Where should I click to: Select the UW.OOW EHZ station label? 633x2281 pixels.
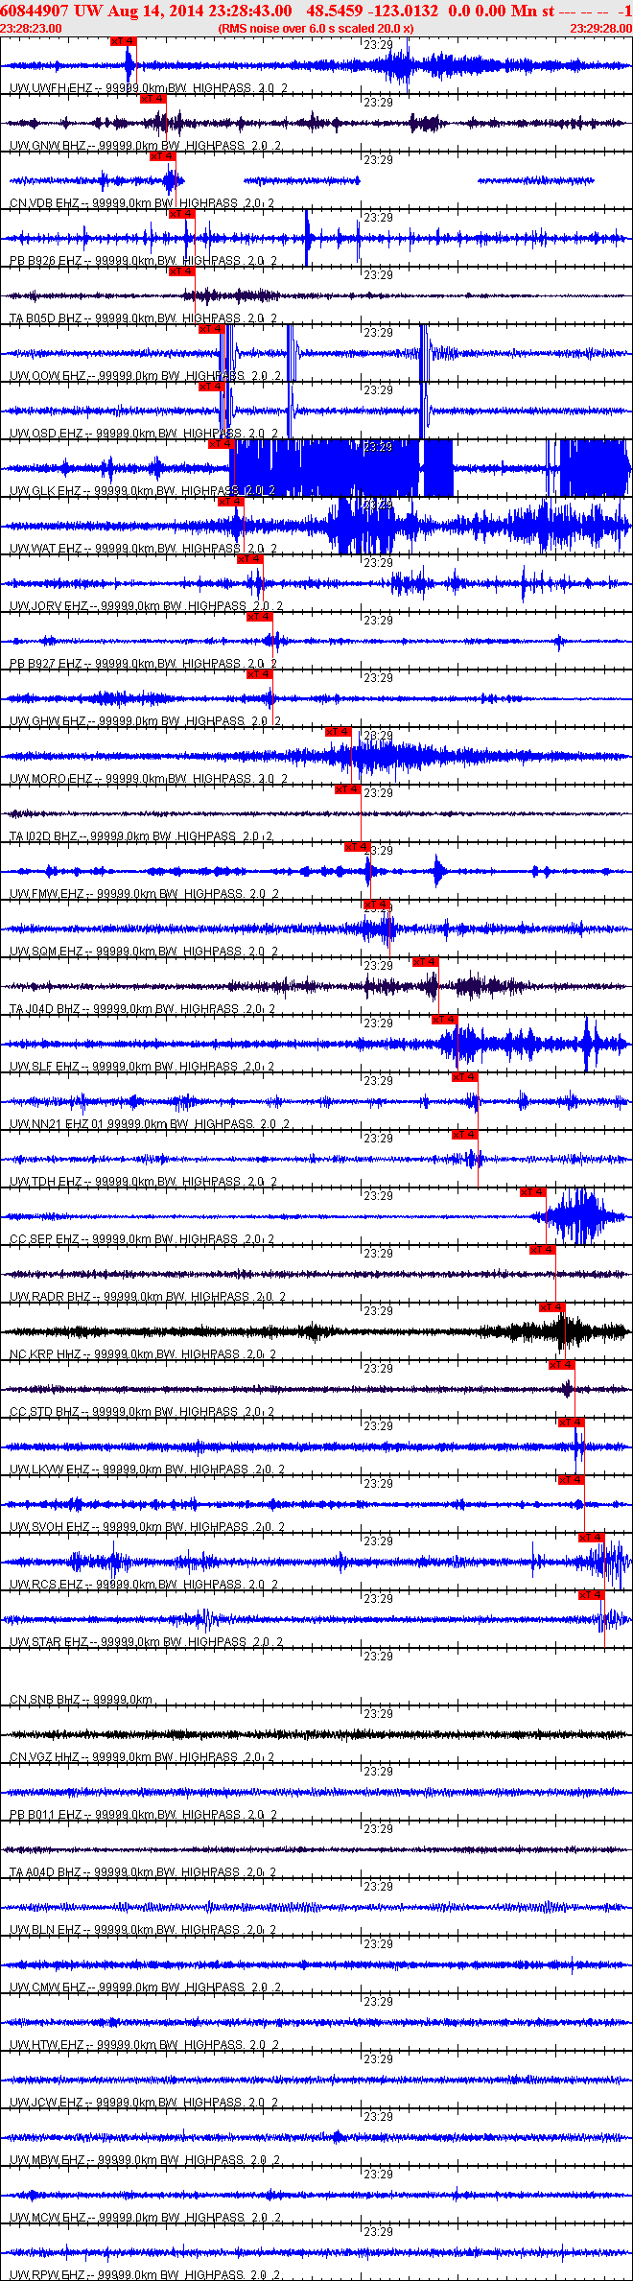click(x=48, y=376)
